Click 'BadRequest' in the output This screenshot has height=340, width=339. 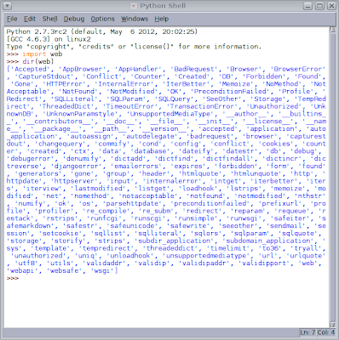tap(194, 69)
